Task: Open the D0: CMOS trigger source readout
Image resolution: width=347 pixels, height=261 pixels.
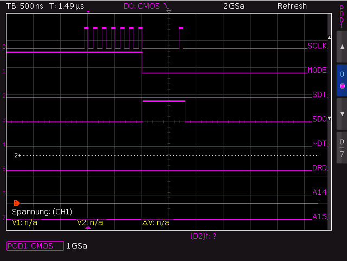Action: [142, 6]
